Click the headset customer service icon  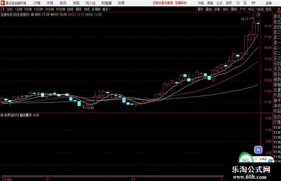[x=238, y=3]
